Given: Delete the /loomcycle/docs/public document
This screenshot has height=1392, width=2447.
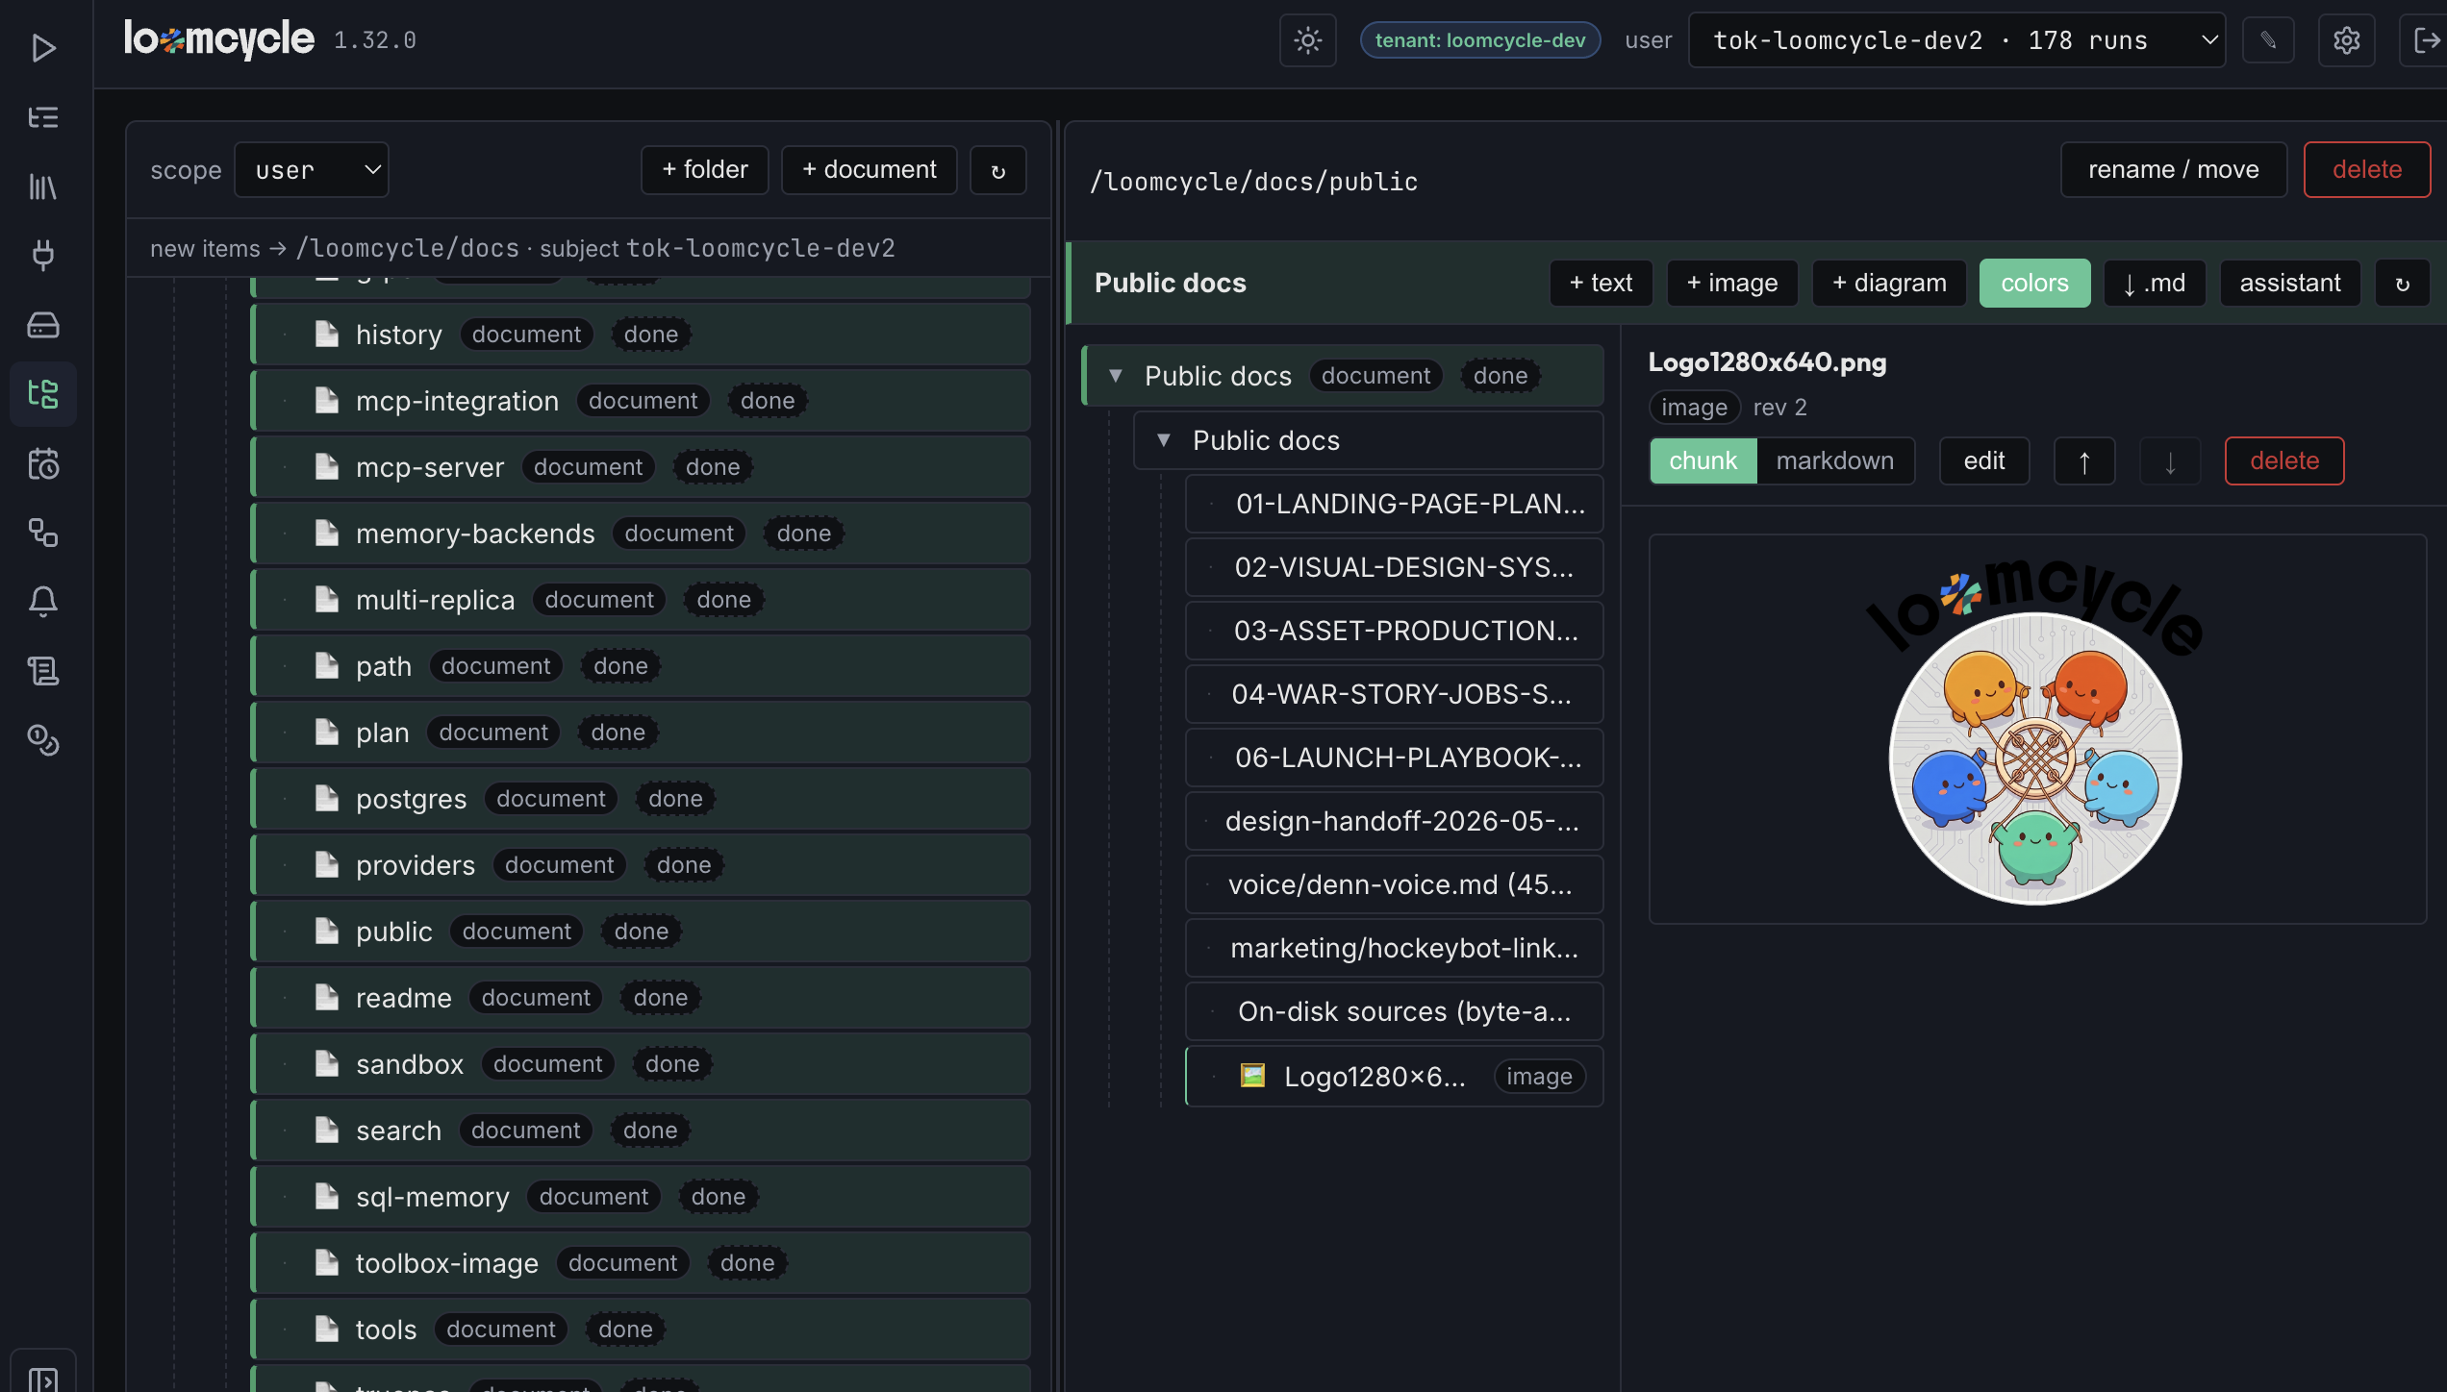Looking at the screenshot, I should point(2367,170).
